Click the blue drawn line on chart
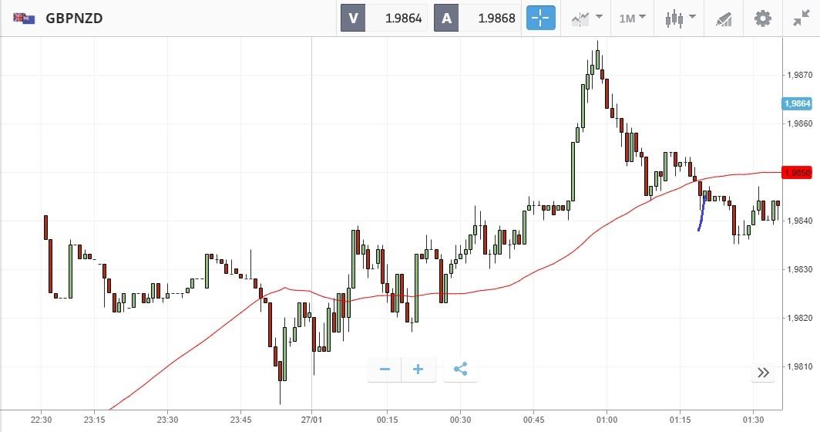Screen dimensions: 820x432 click(701, 214)
